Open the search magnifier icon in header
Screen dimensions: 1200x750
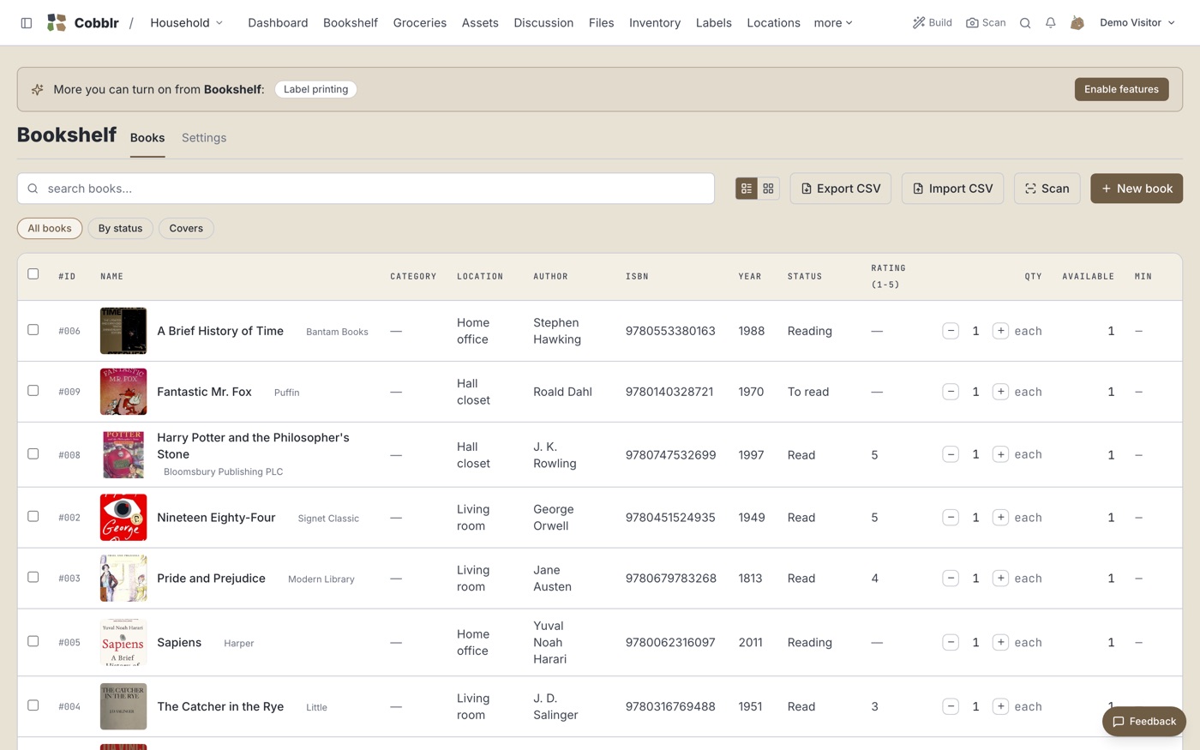(1025, 23)
